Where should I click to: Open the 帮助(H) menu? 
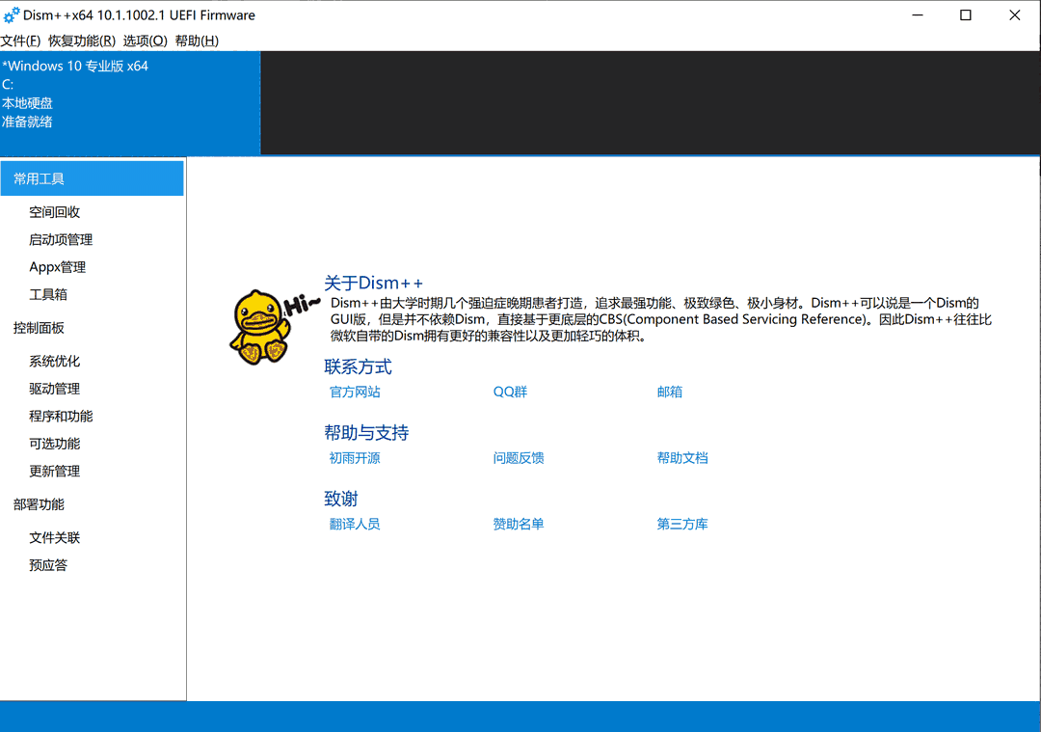197,41
